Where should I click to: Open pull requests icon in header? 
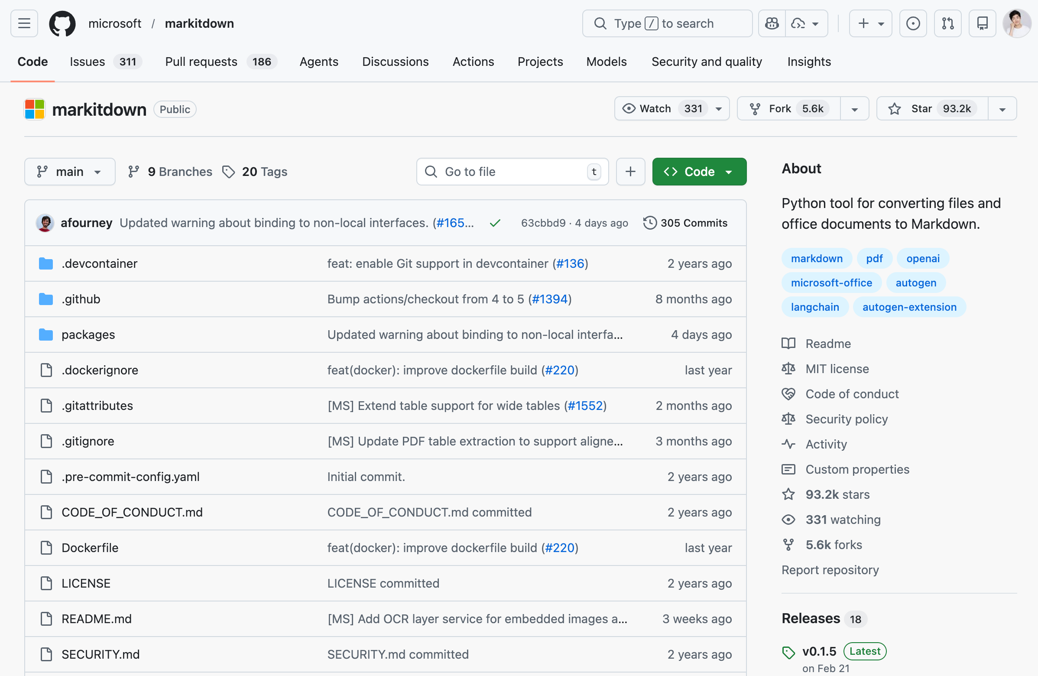click(x=947, y=23)
